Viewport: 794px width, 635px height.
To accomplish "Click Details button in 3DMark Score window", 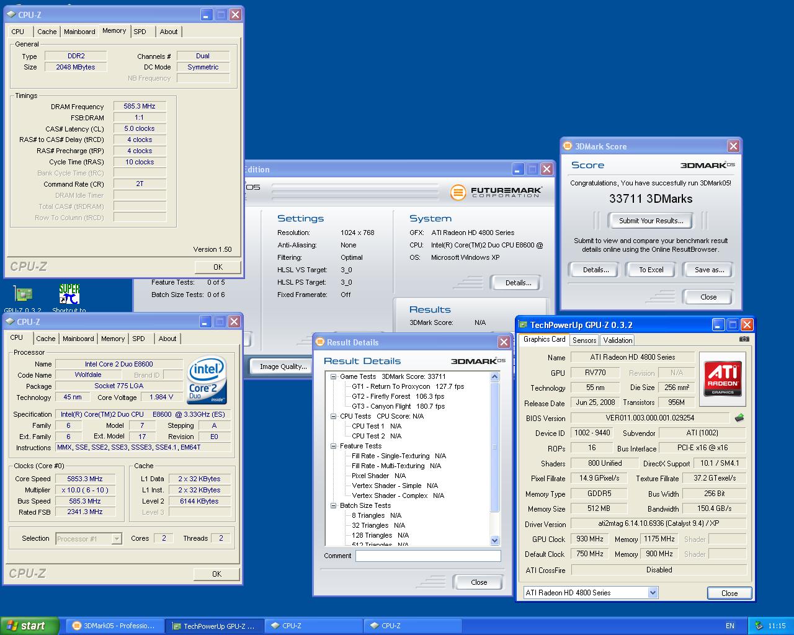I will tap(595, 270).
